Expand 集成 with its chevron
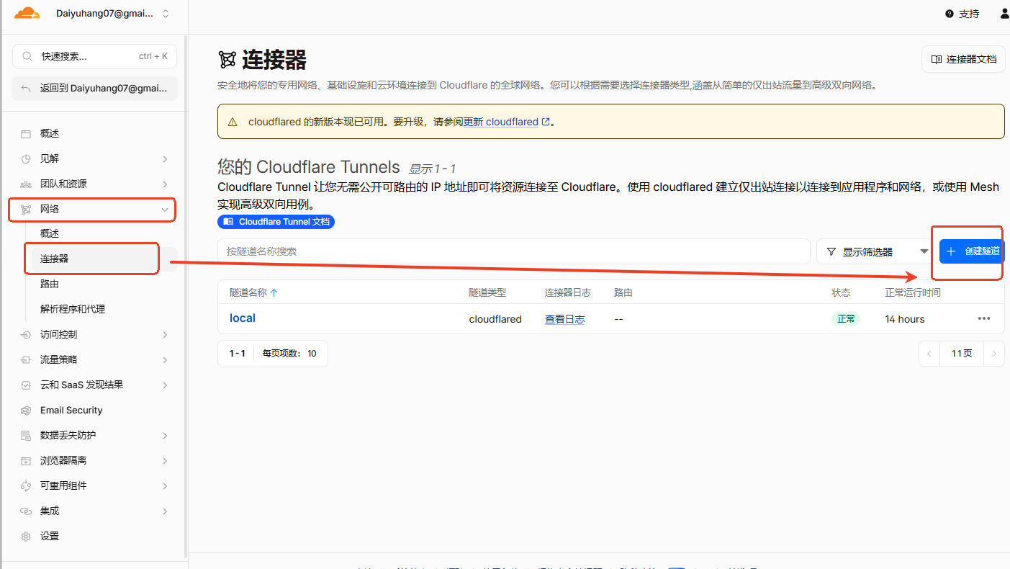 tap(165, 511)
